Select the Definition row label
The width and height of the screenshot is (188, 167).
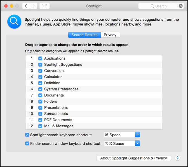(x=52, y=83)
